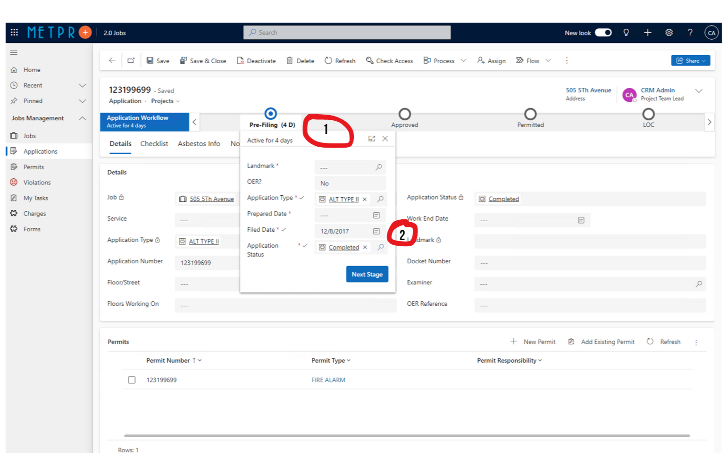Open the Check Access tool
The width and height of the screenshot is (727, 458).
pyautogui.click(x=389, y=61)
